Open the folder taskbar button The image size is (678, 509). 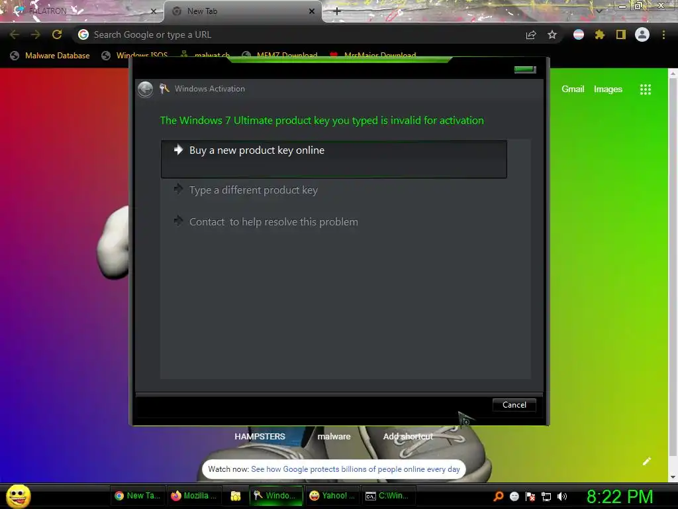tap(235, 496)
